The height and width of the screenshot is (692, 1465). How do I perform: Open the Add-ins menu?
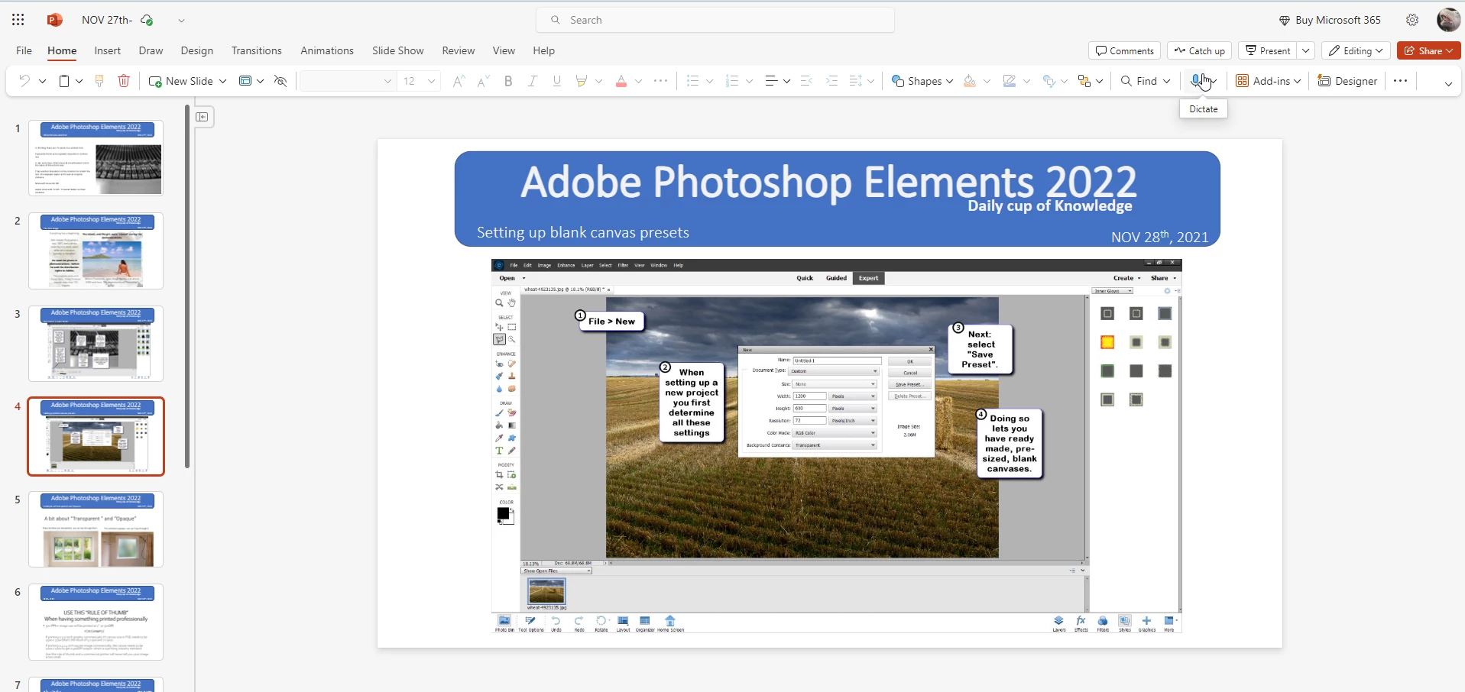pyautogui.click(x=1269, y=81)
